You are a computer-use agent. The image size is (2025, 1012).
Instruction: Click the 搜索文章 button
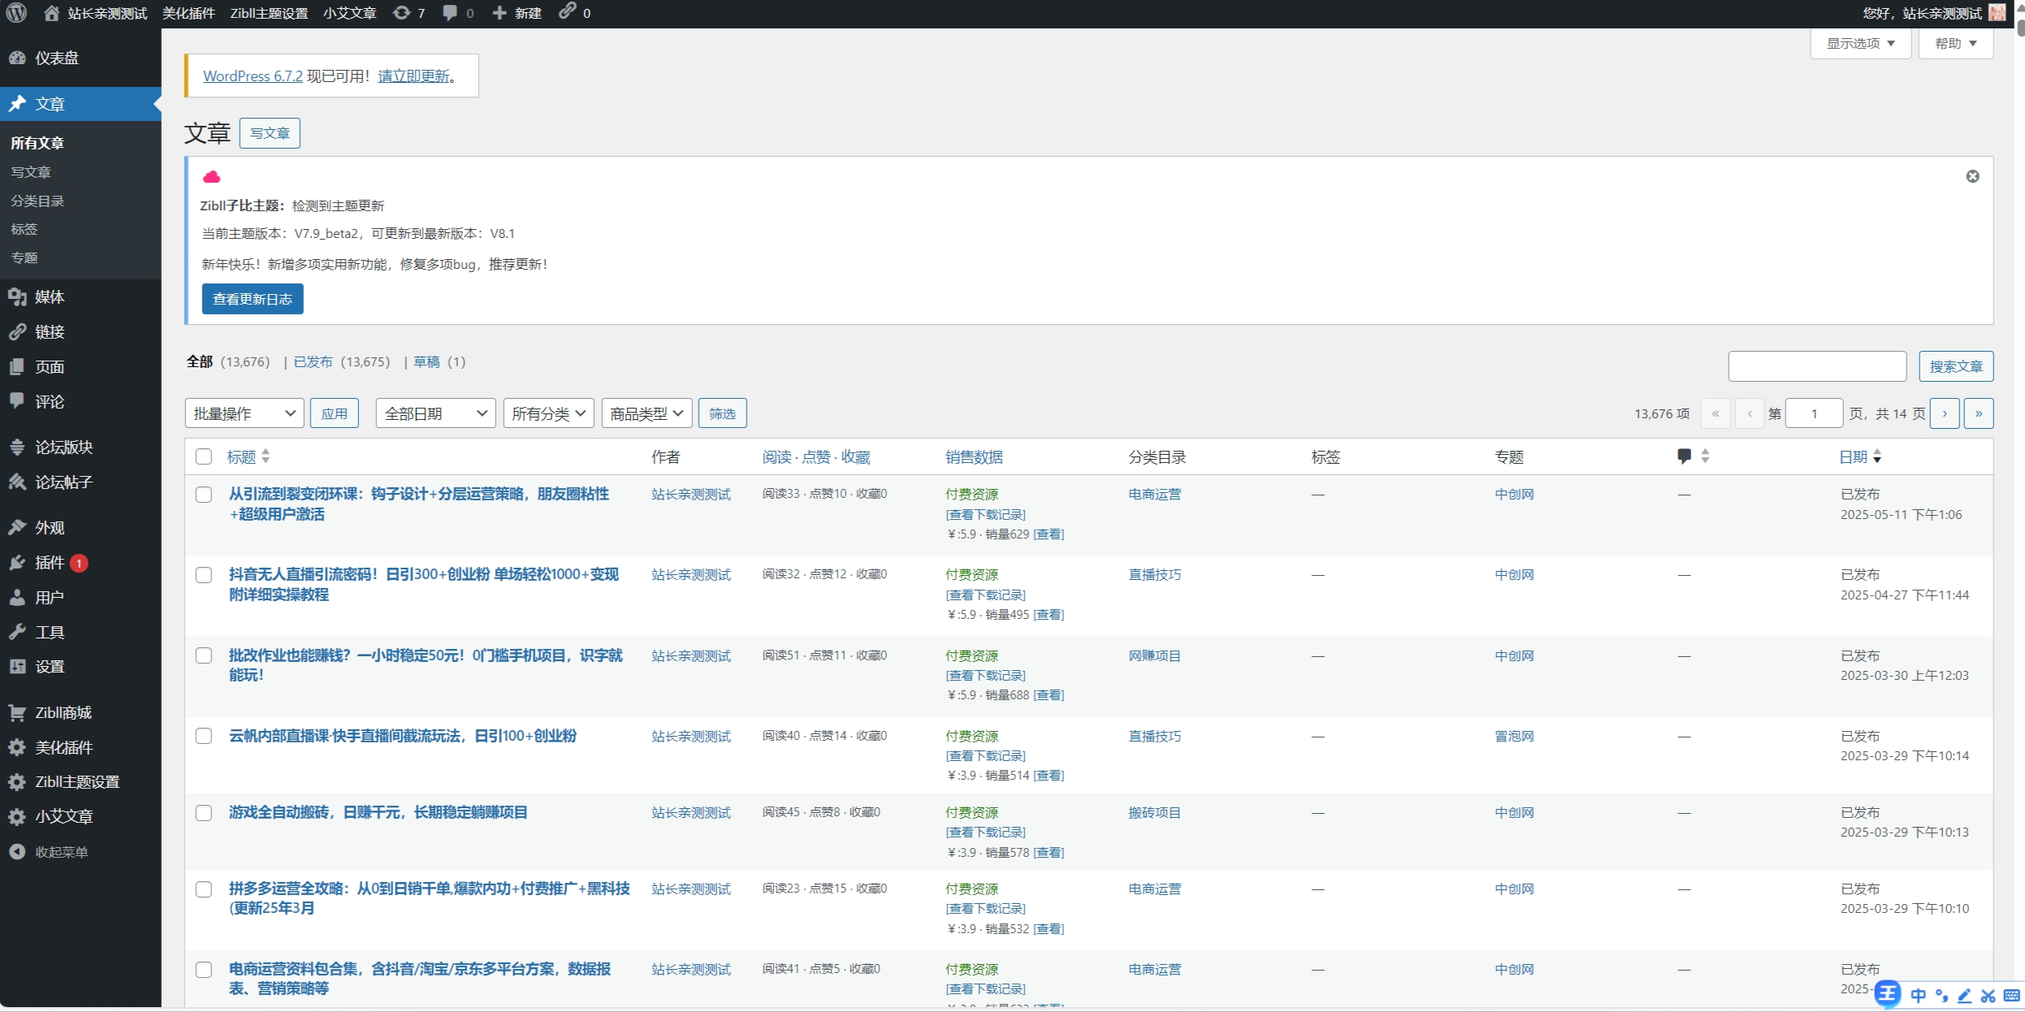1956,366
